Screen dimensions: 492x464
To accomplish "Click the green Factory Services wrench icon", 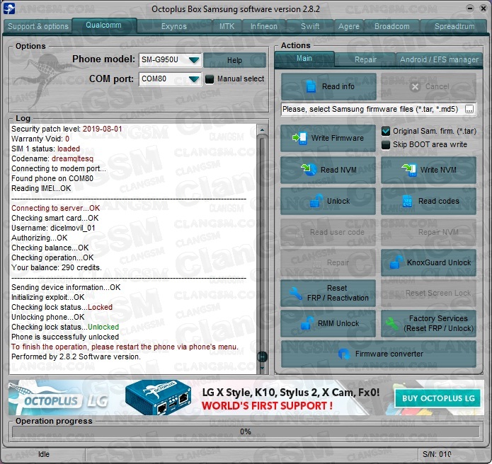I will [392, 323].
